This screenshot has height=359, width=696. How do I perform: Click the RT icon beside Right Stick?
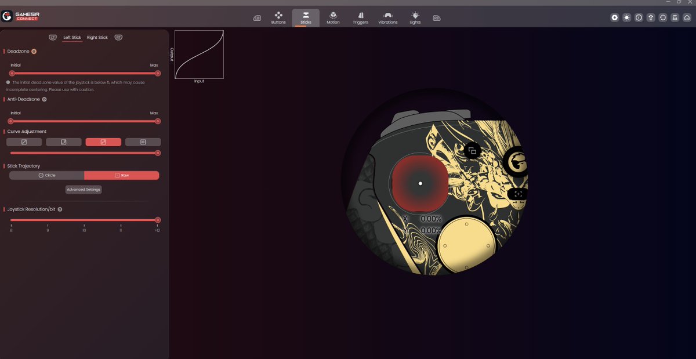coord(118,38)
